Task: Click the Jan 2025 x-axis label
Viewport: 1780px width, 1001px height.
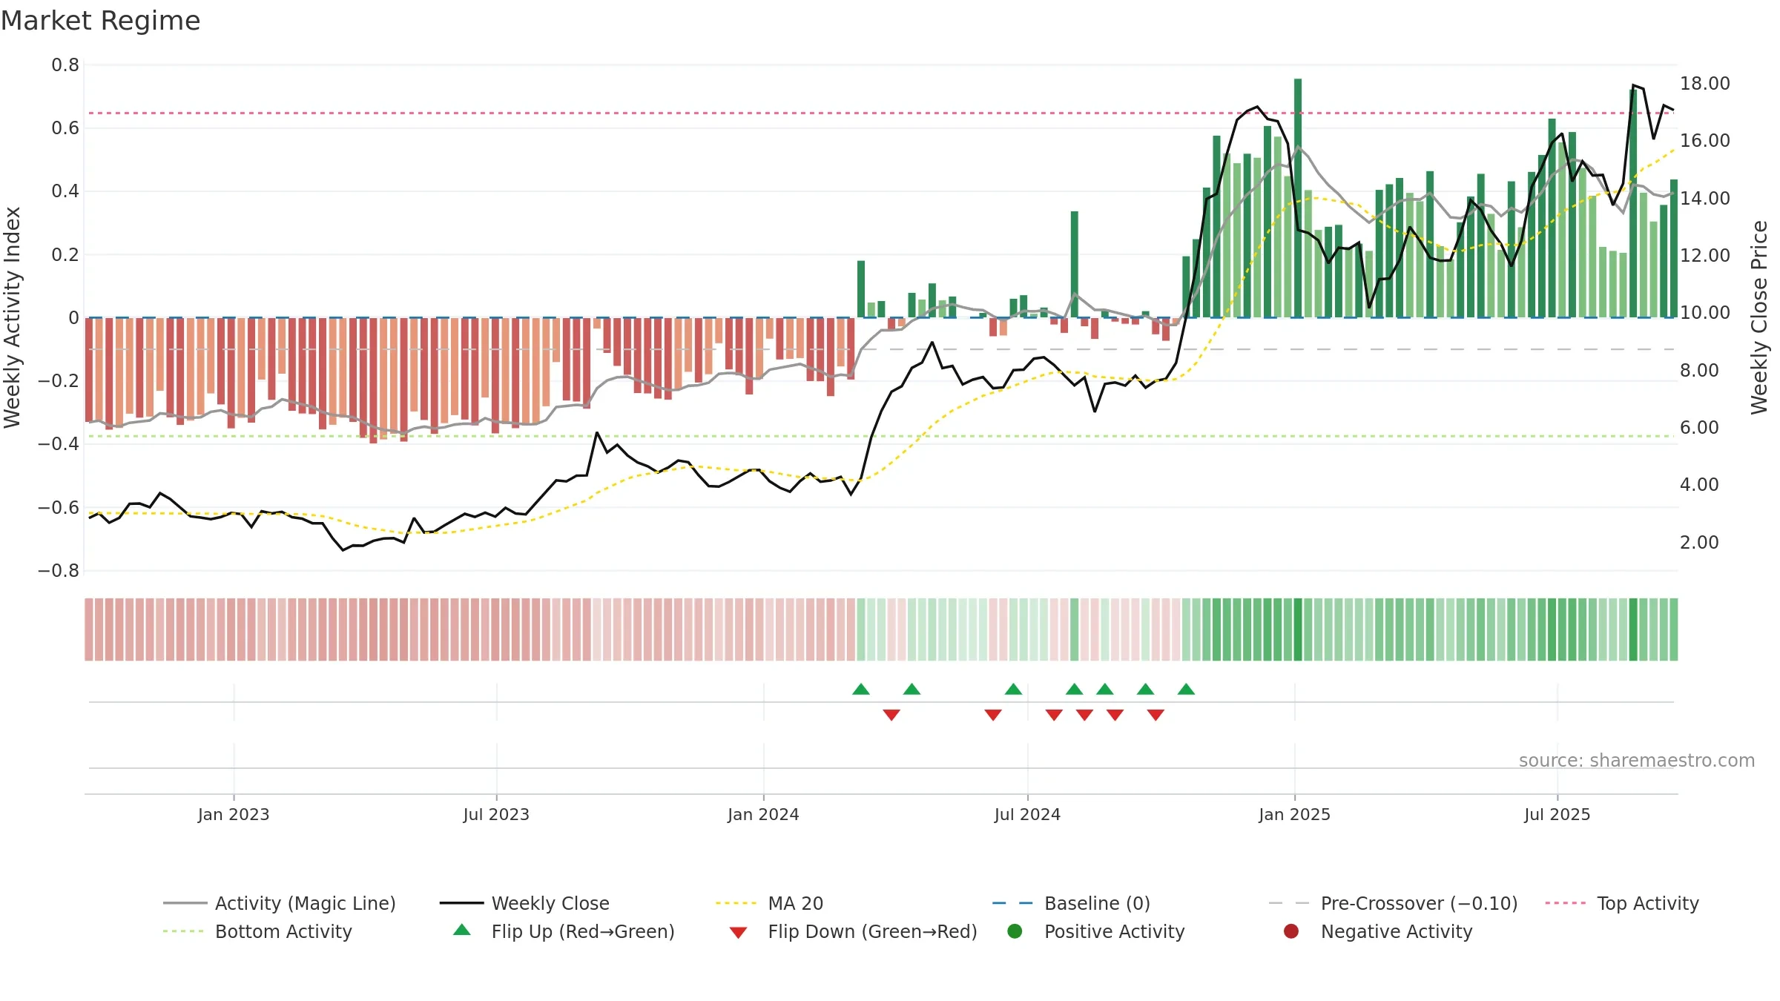Action: 1294,814
